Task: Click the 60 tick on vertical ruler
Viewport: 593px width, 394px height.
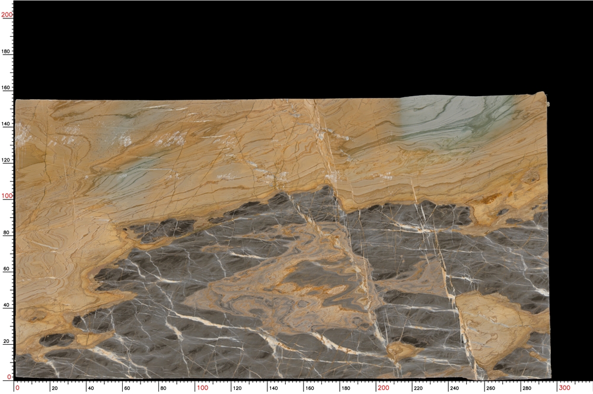Action: [x=6, y=269]
